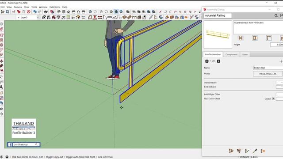Click the railing preview thumbnail
This screenshot has width=283, height=159.
pyautogui.click(x=218, y=34)
